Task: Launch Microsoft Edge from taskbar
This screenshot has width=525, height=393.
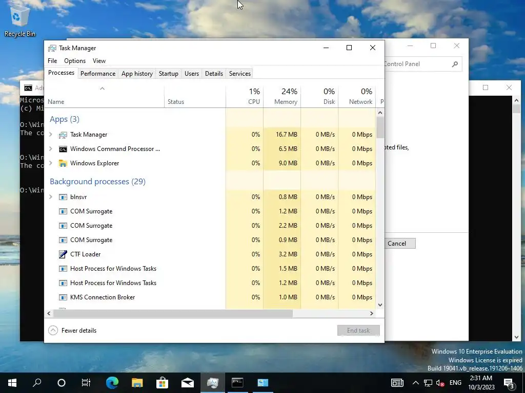Action: (x=112, y=383)
